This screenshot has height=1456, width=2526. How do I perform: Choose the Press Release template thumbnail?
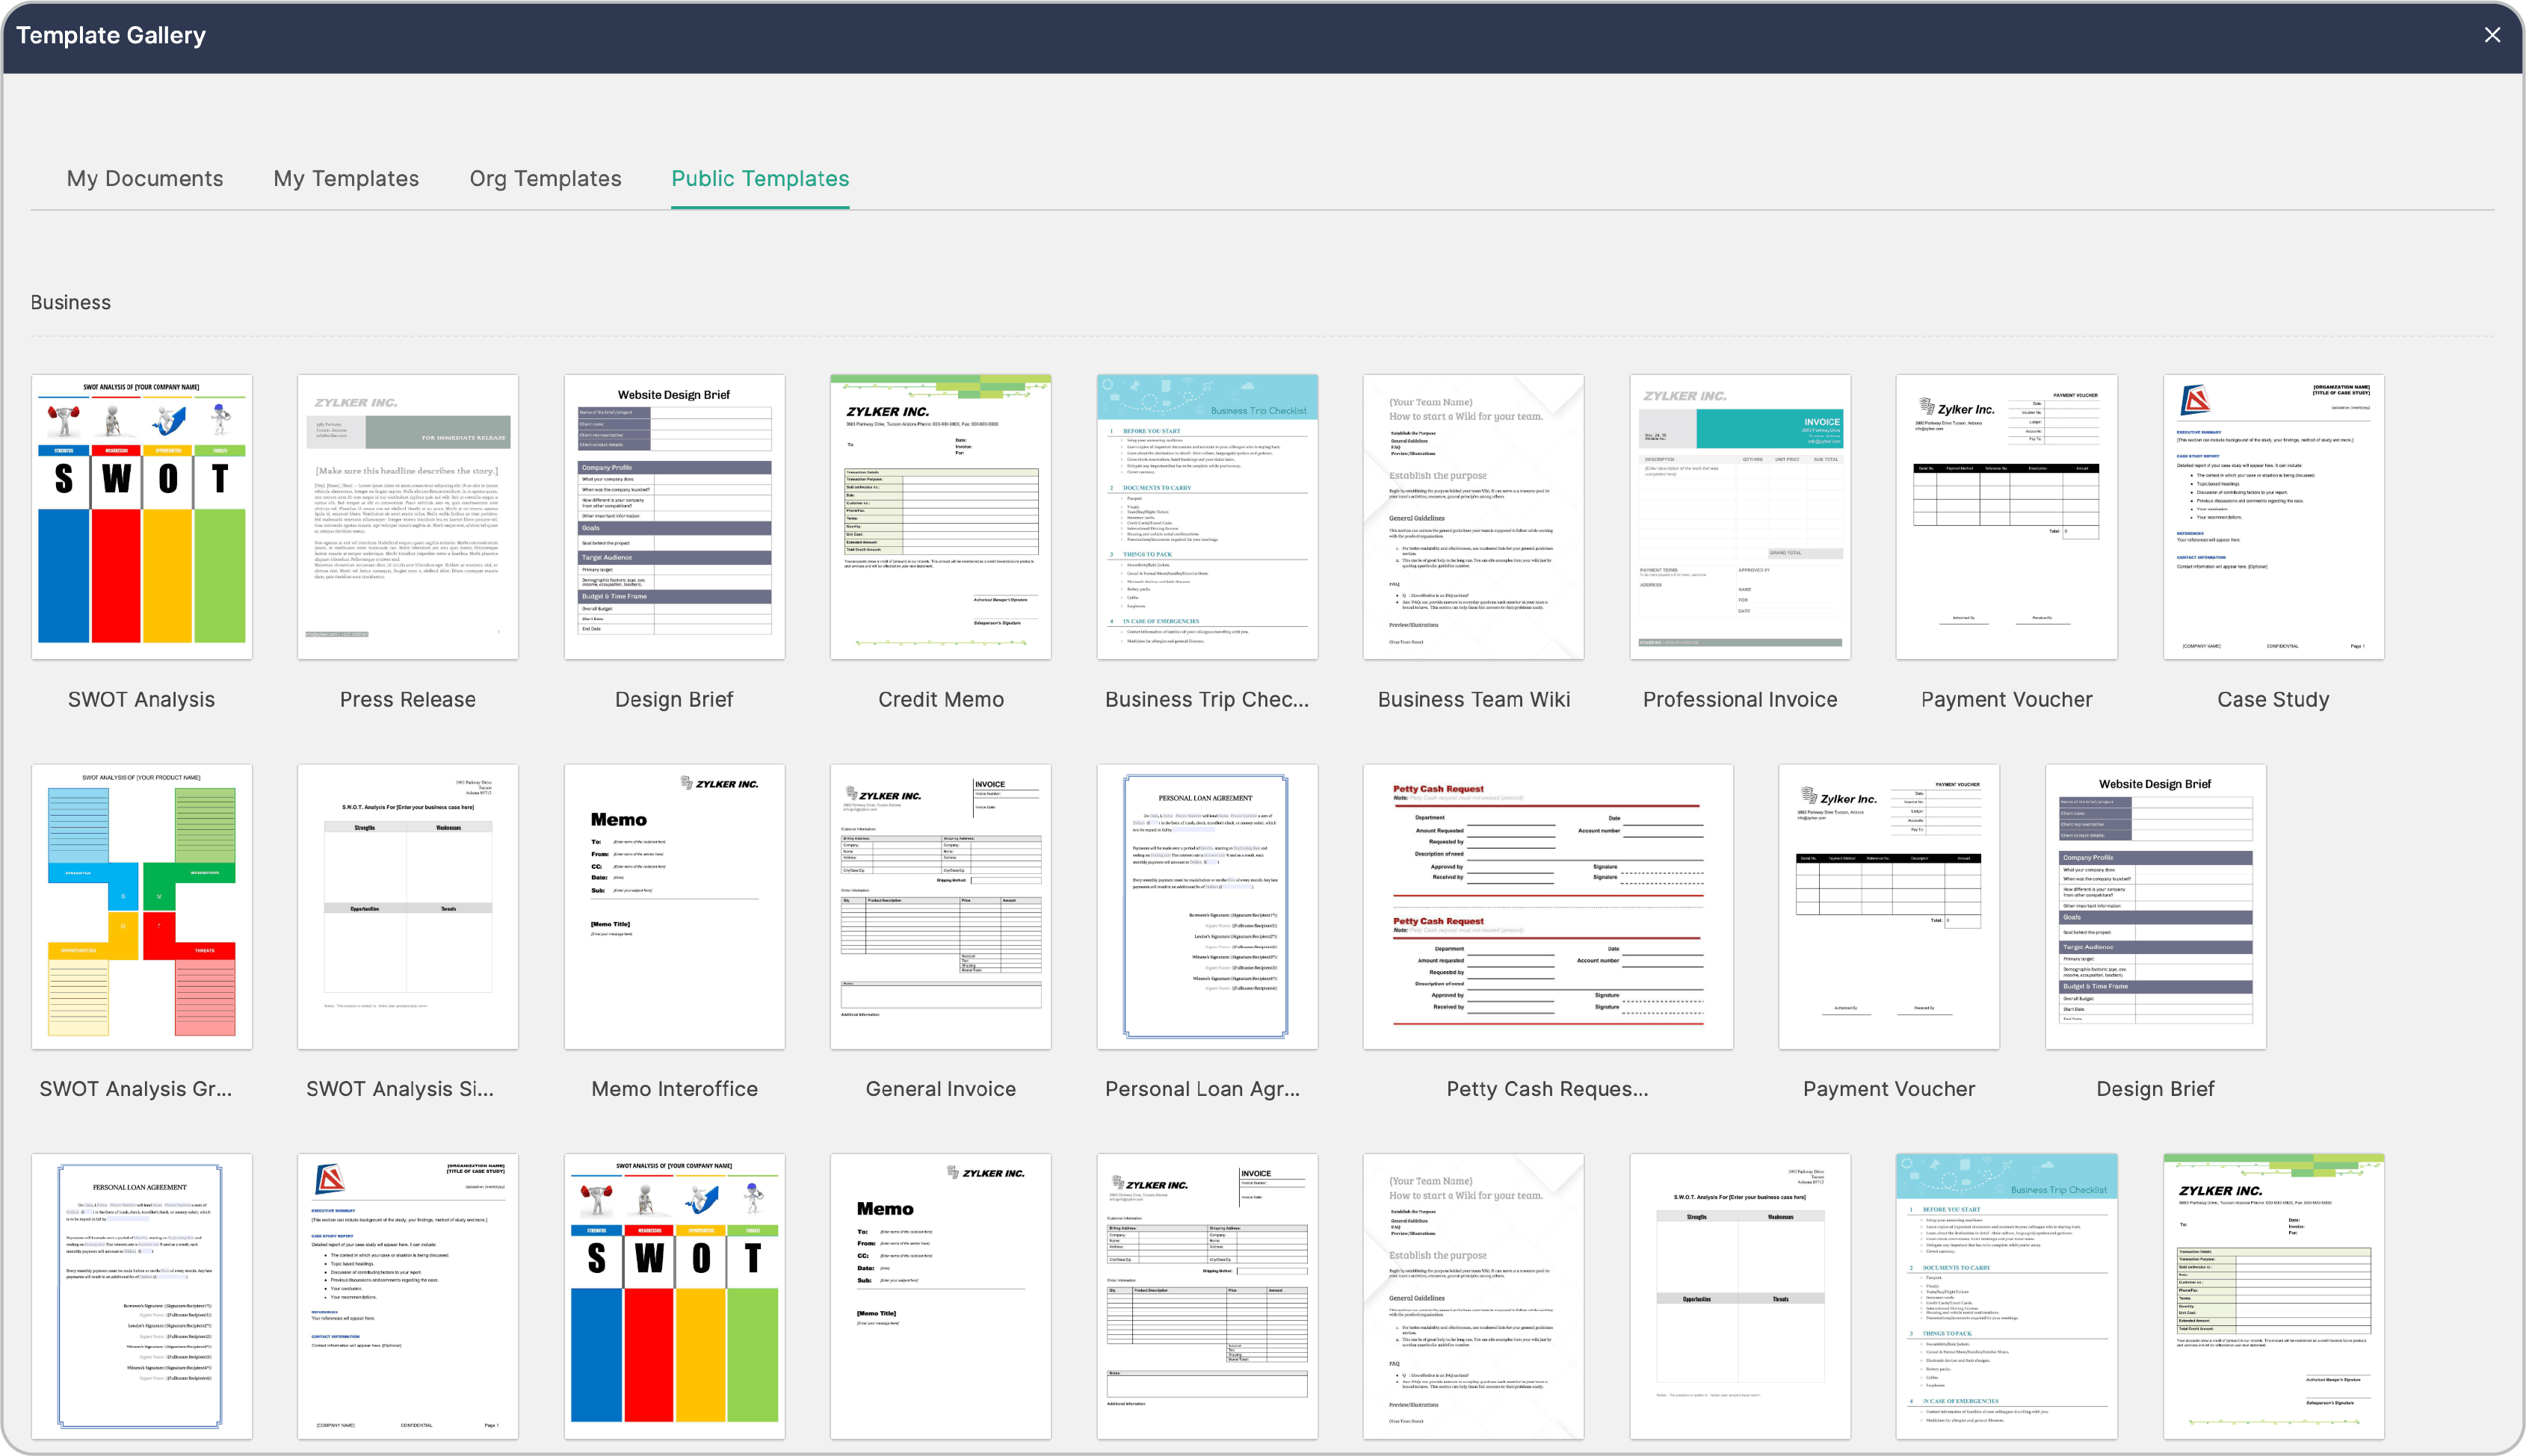pos(408,516)
